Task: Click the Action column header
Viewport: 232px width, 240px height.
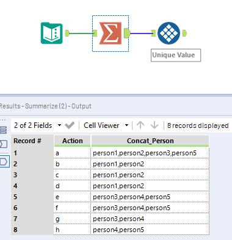Action: point(73,141)
